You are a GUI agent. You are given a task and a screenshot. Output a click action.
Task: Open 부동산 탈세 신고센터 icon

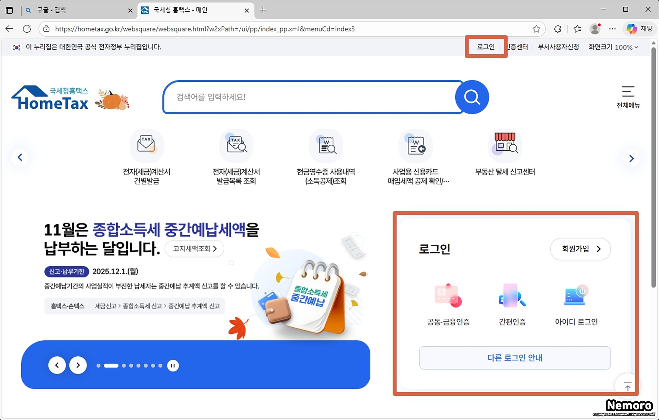coord(505,146)
